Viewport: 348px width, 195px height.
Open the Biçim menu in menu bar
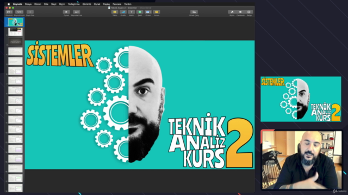point(62,4)
